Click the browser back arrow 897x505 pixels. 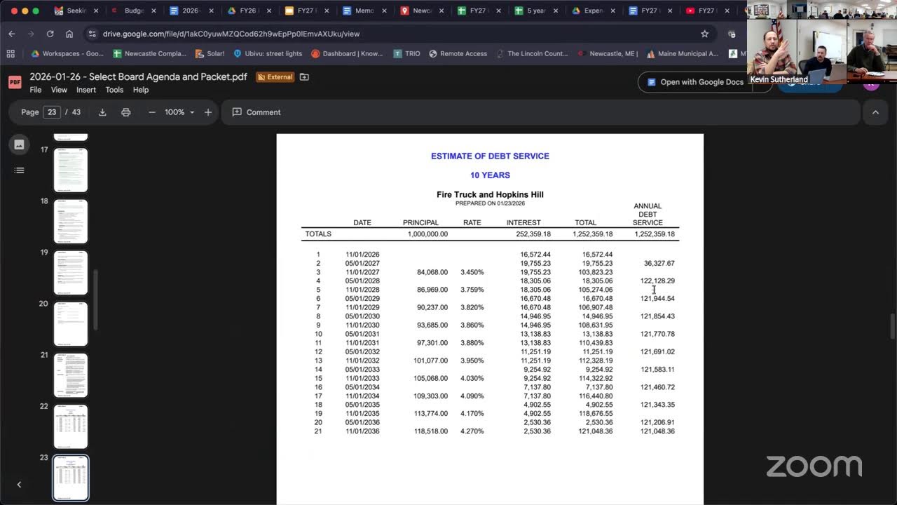[x=12, y=34]
